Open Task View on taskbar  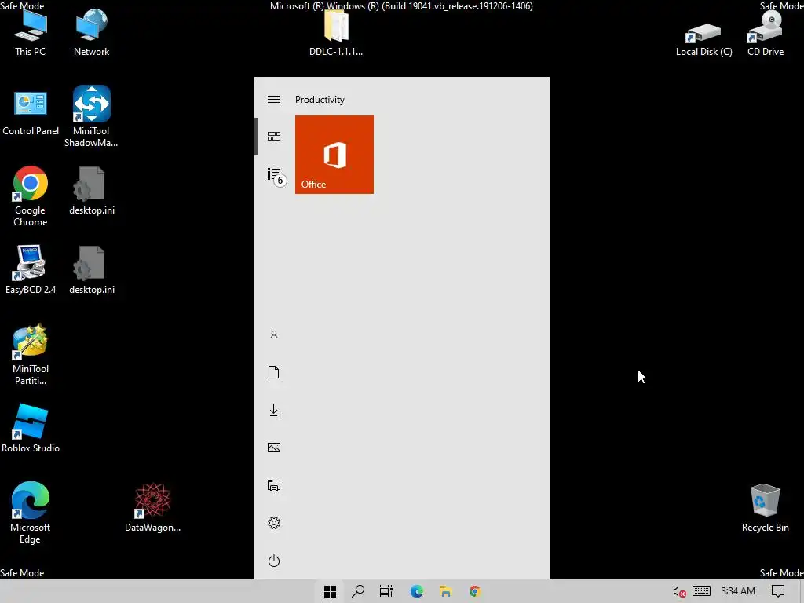pyautogui.click(x=386, y=591)
